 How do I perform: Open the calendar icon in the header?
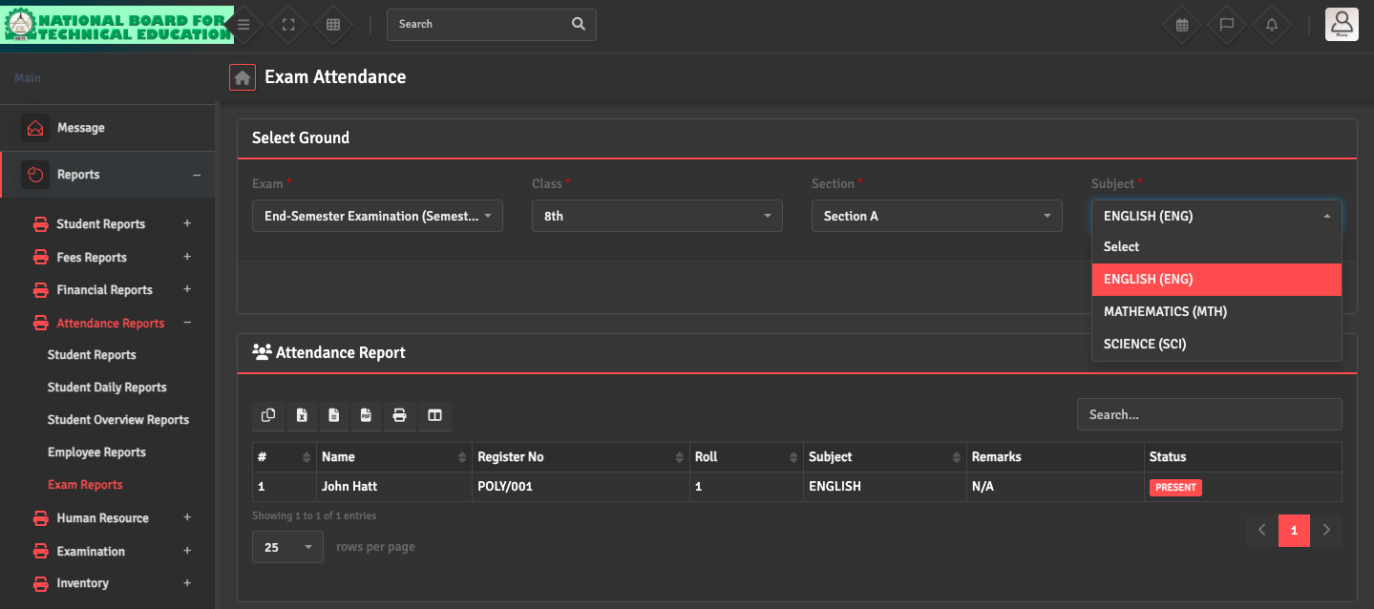[x=1182, y=25]
